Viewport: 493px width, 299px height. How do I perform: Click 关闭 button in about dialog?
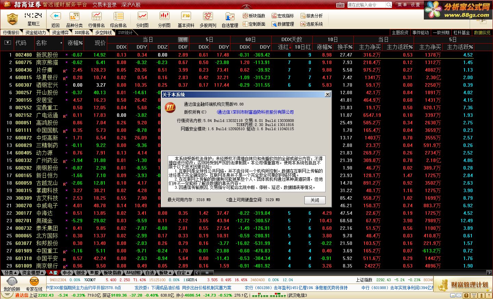click(315, 200)
